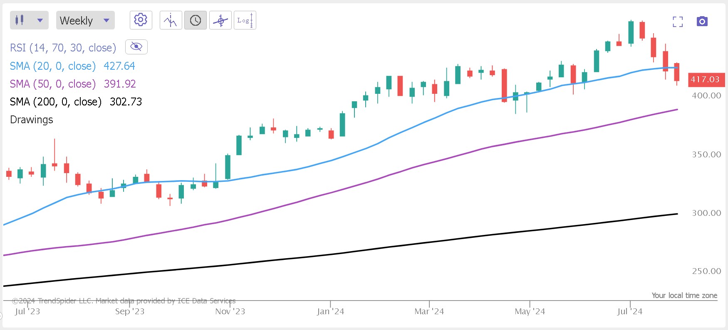
Task: Take a chart snapshot with camera icon
Action: (x=702, y=21)
